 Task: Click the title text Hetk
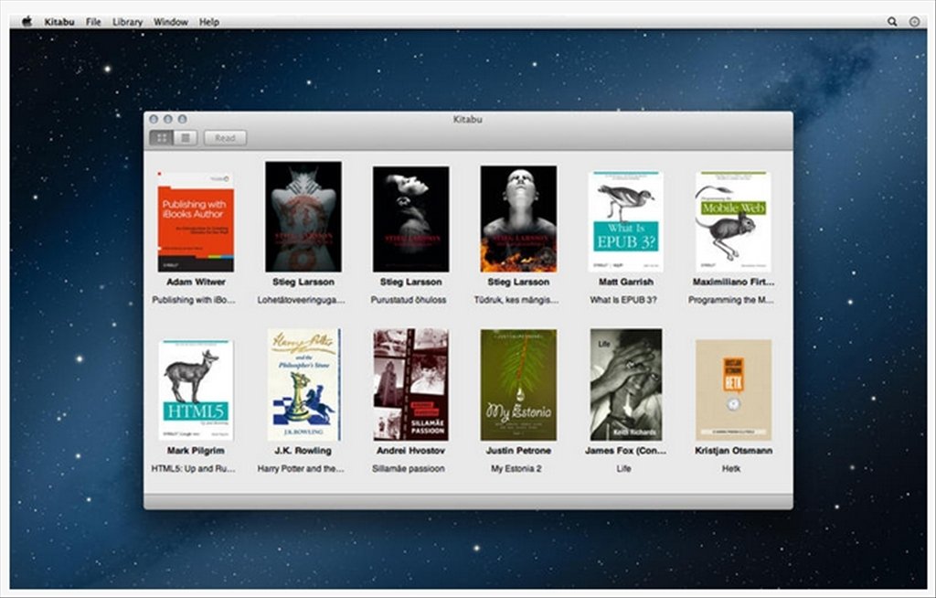coord(731,469)
